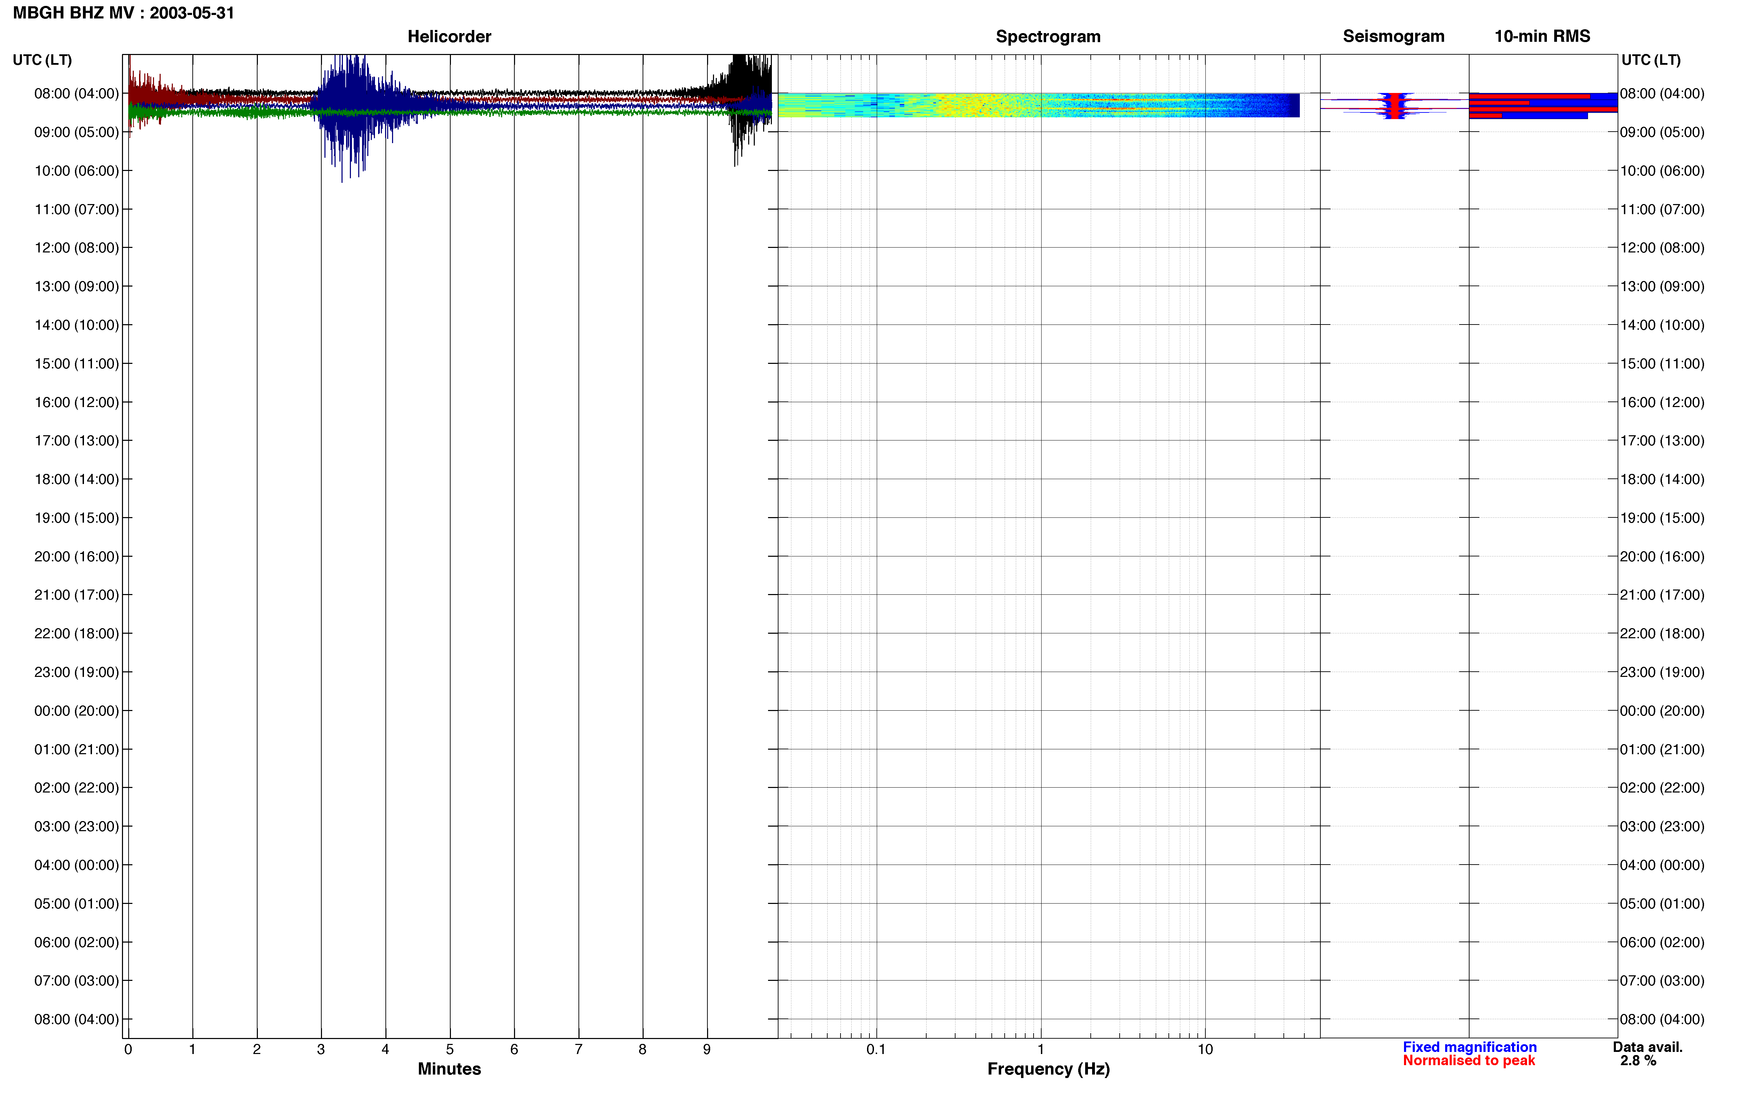Viewport: 1749px width, 1093px height.
Task: Click the right 'UTC (LT)' axis header
Action: coord(1651,60)
